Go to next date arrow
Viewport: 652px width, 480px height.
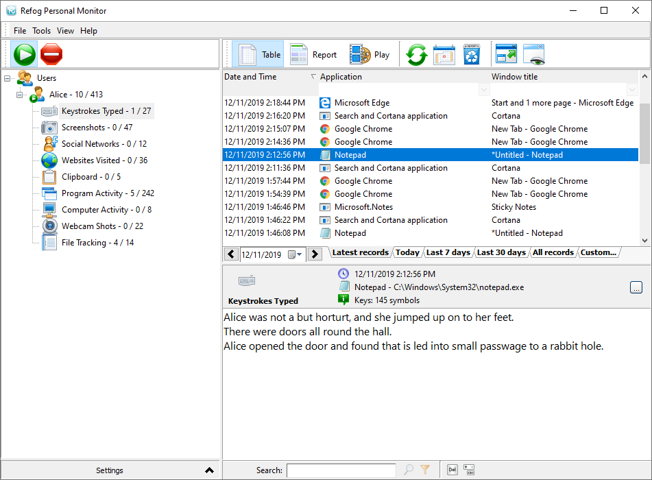point(315,254)
